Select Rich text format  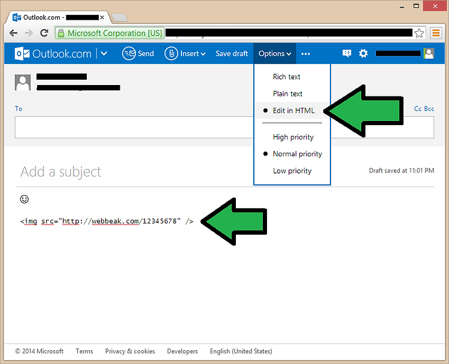pos(286,77)
